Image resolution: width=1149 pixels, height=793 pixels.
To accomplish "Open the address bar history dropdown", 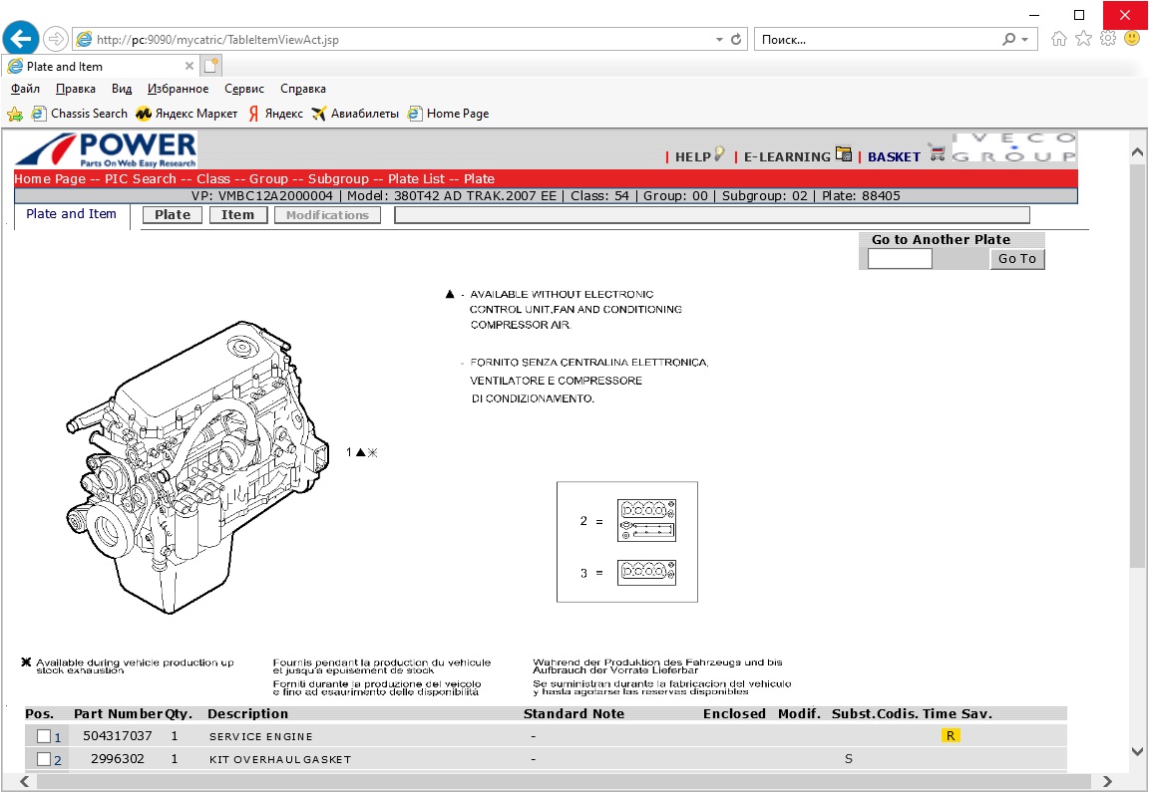I will click(719, 40).
